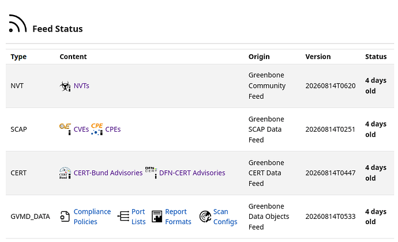Click NVT row's 4 days old status
The height and width of the screenshot is (242, 398).
(376, 85)
